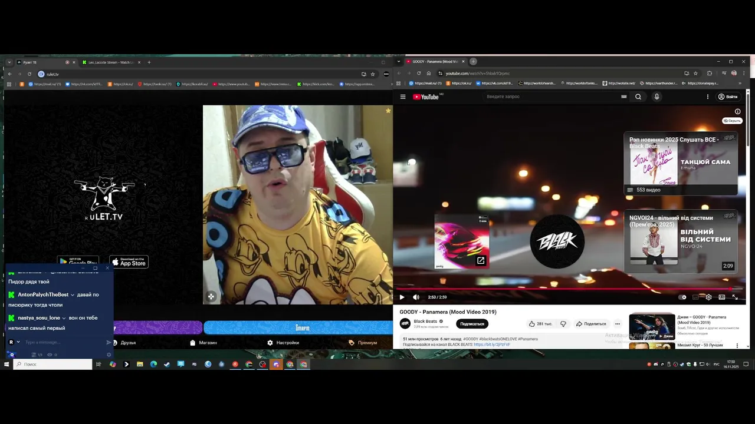Subscribe with the Подписаться button
The height and width of the screenshot is (424, 755).
pyautogui.click(x=472, y=324)
